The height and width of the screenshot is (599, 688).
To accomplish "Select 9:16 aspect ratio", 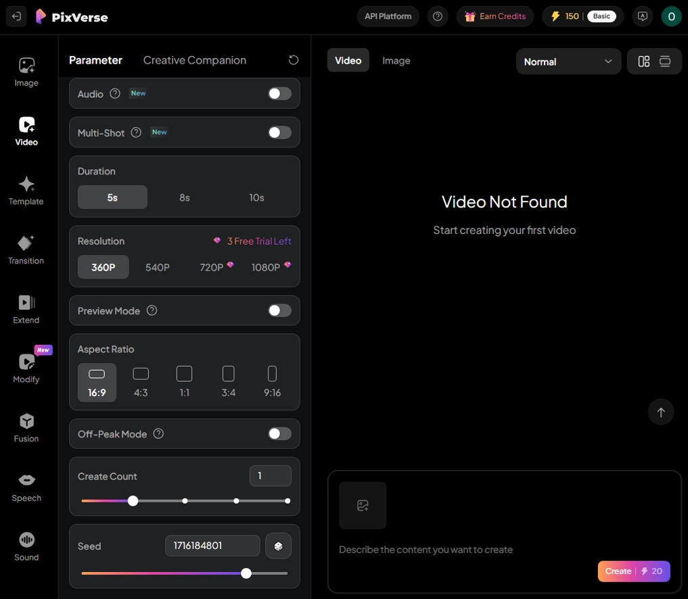I will pyautogui.click(x=273, y=383).
